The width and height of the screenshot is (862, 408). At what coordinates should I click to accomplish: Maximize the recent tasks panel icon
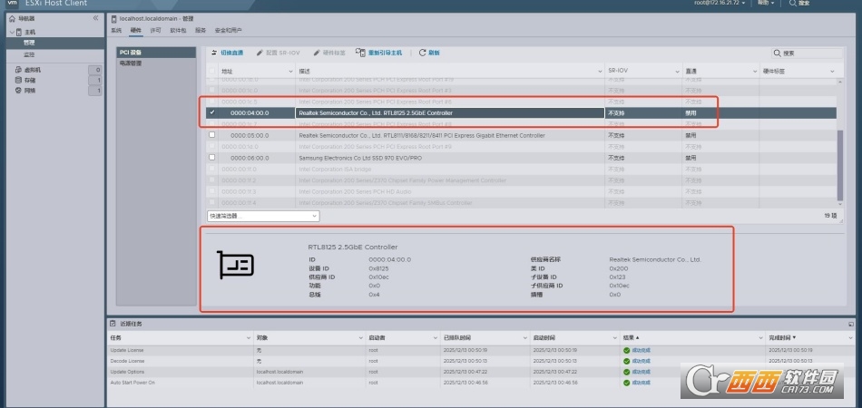click(851, 325)
